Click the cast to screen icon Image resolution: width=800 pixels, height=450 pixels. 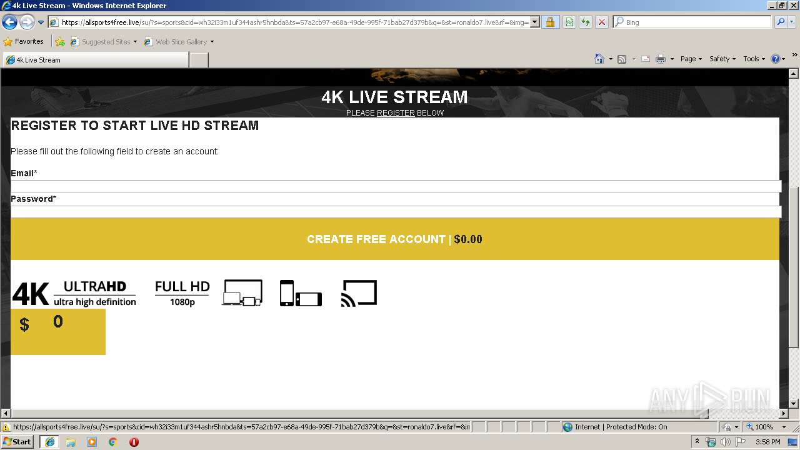359,293
